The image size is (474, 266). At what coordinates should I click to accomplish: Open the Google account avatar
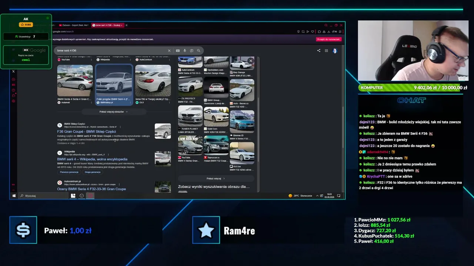click(x=335, y=51)
